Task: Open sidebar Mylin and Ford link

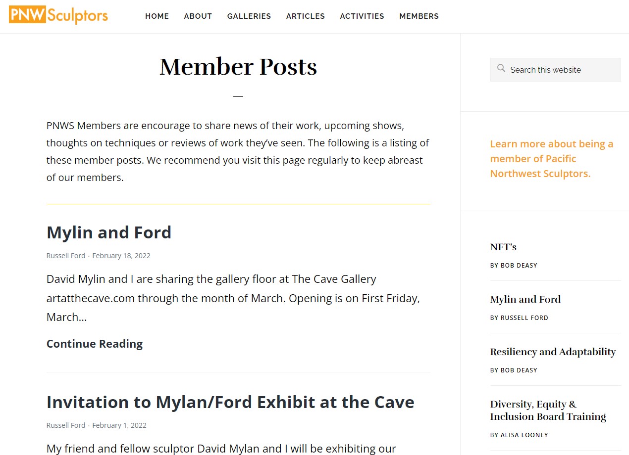Action: click(x=525, y=299)
